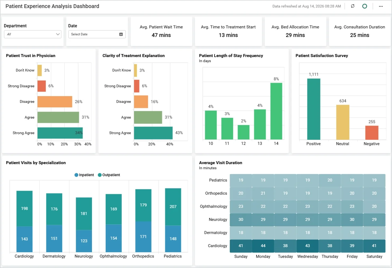The height and width of the screenshot is (268, 392).
Task: Click Ophthalmology Saturday heatmap cell 20
Action: [374, 206]
